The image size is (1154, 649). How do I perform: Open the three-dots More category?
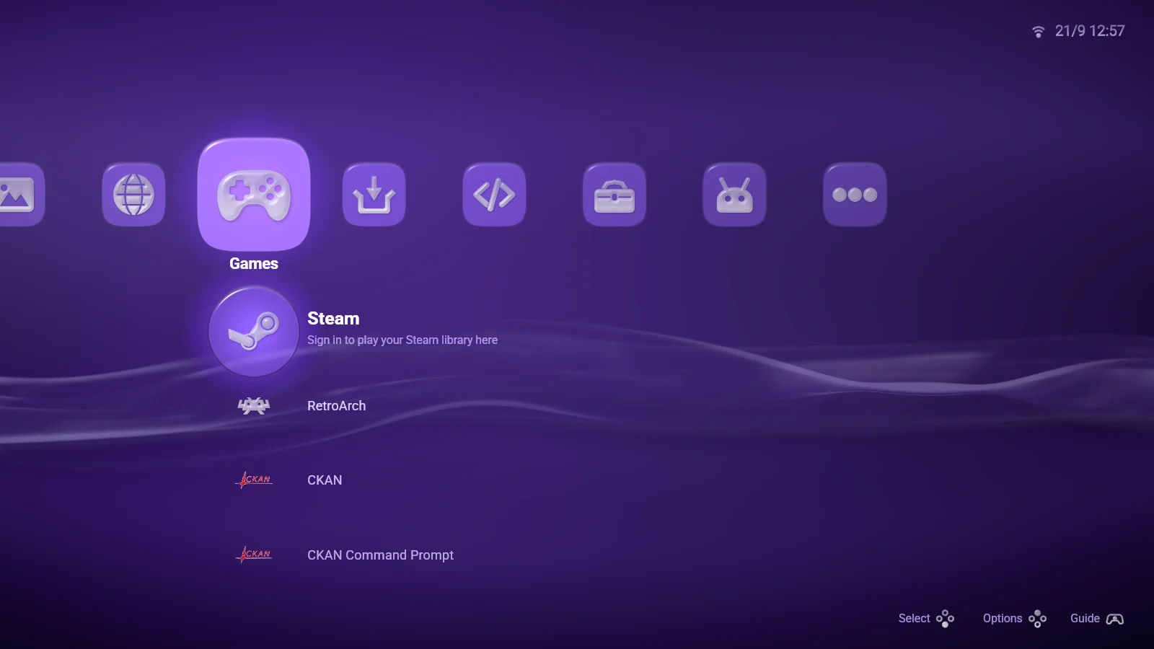(x=855, y=194)
